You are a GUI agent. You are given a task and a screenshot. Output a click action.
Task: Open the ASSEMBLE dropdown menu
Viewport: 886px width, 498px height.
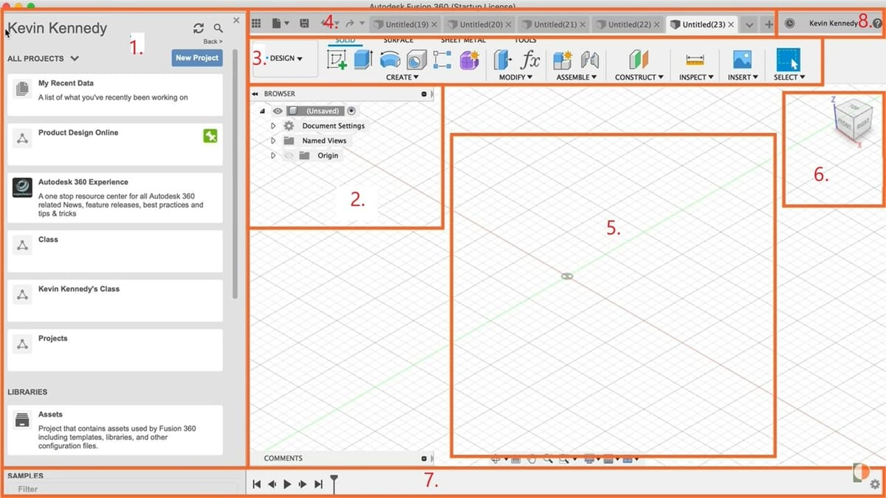click(x=577, y=77)
